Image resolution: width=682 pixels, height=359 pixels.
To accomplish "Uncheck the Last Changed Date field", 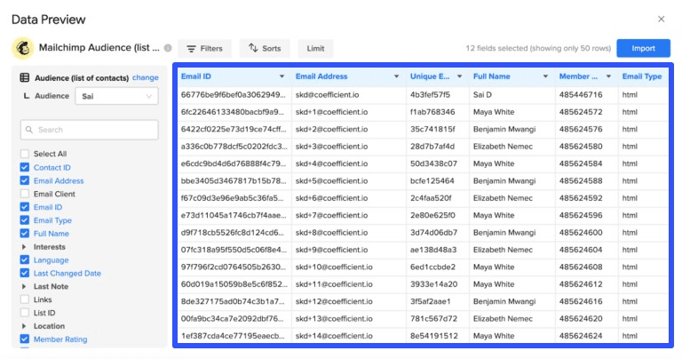I will pos(25,274).
